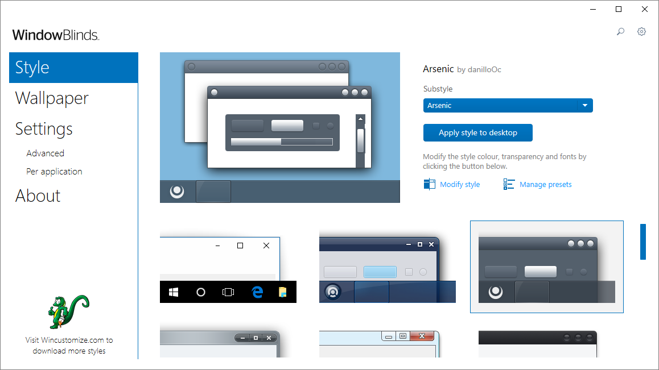Apply style to desktop

pos(477,132)
